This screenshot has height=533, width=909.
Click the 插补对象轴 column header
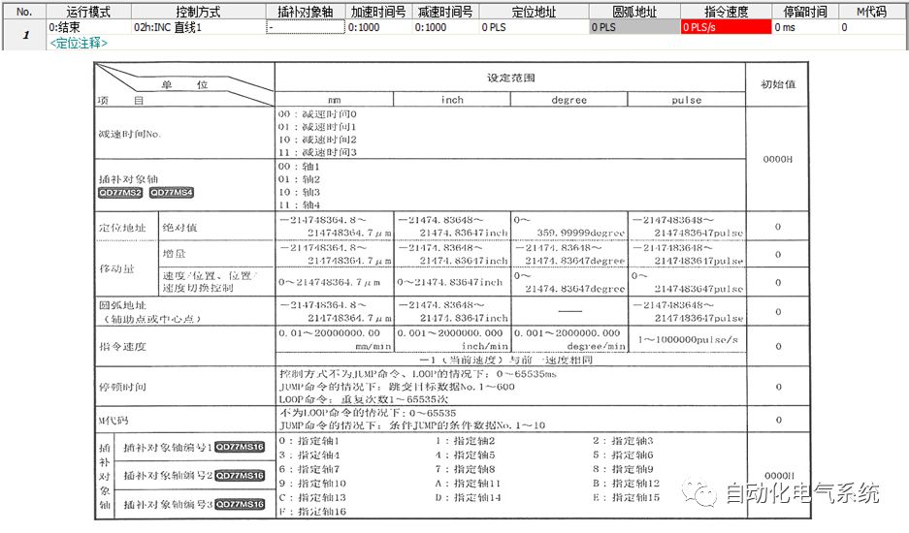click(306, 13)
